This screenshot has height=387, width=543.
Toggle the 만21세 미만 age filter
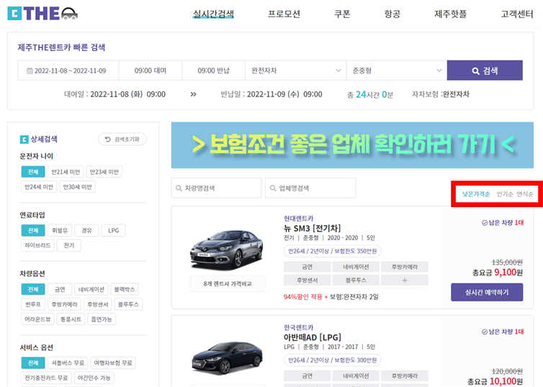click(x=66, y=172)
